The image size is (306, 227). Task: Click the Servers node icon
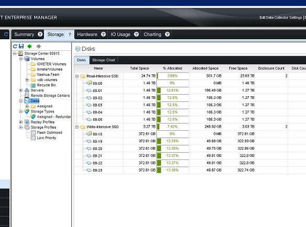click(x=27, y=90)
